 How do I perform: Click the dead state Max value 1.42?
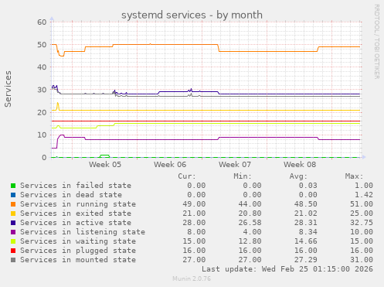[364, 195]
